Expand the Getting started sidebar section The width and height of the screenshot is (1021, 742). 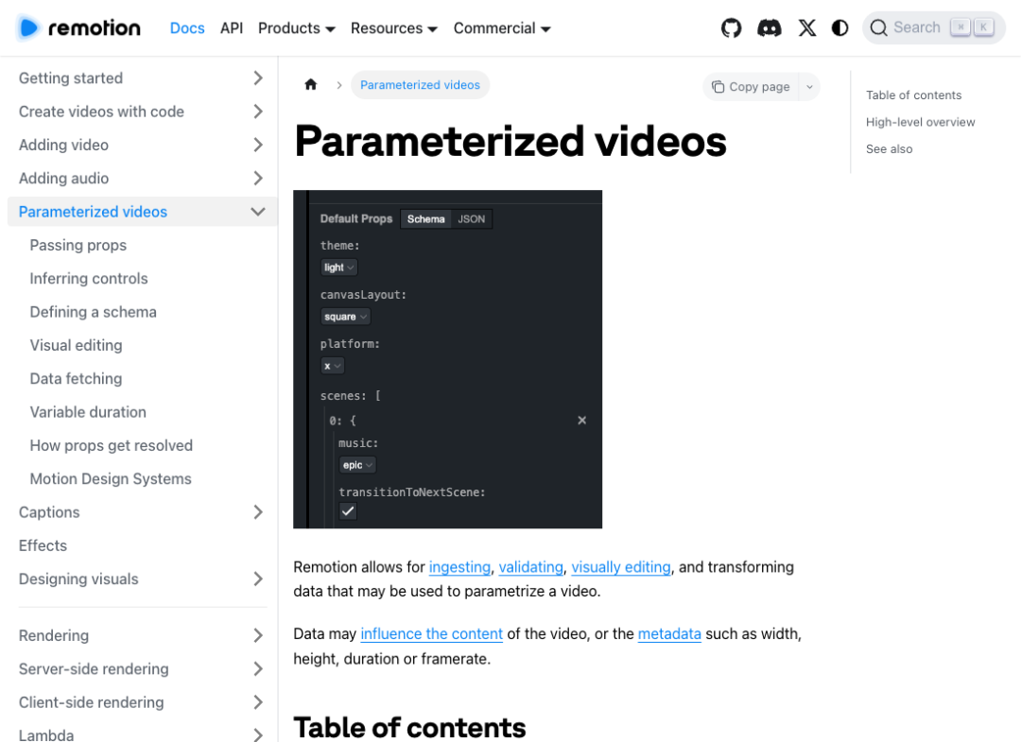point(258,78)
